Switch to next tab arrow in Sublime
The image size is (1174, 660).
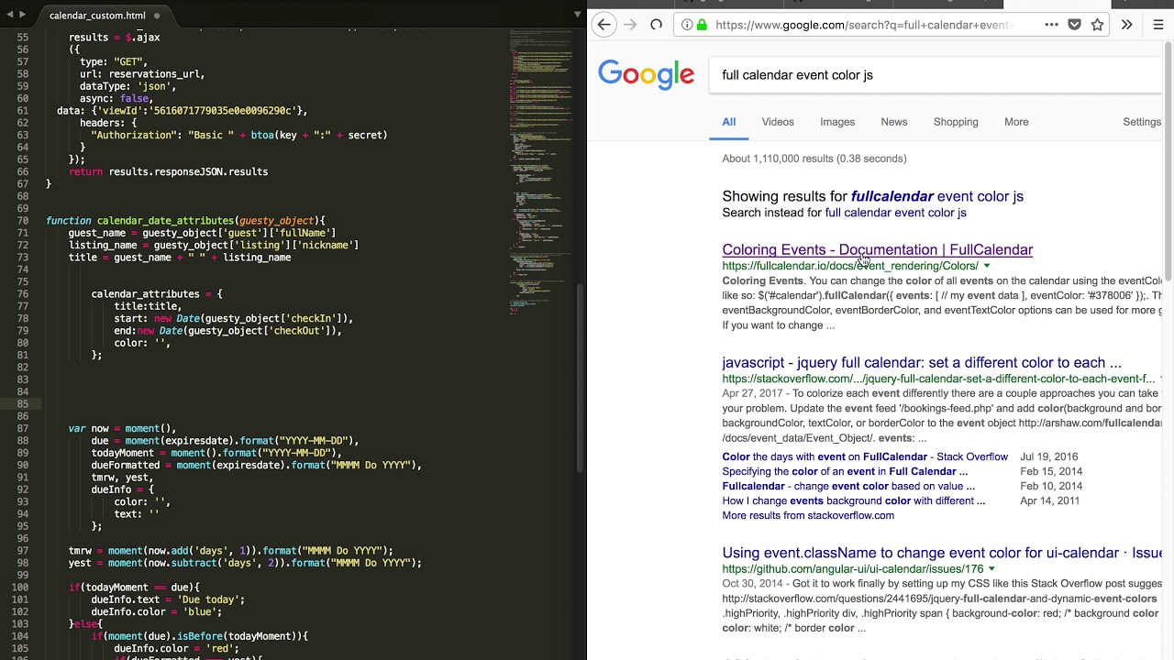tap(24, 15)
